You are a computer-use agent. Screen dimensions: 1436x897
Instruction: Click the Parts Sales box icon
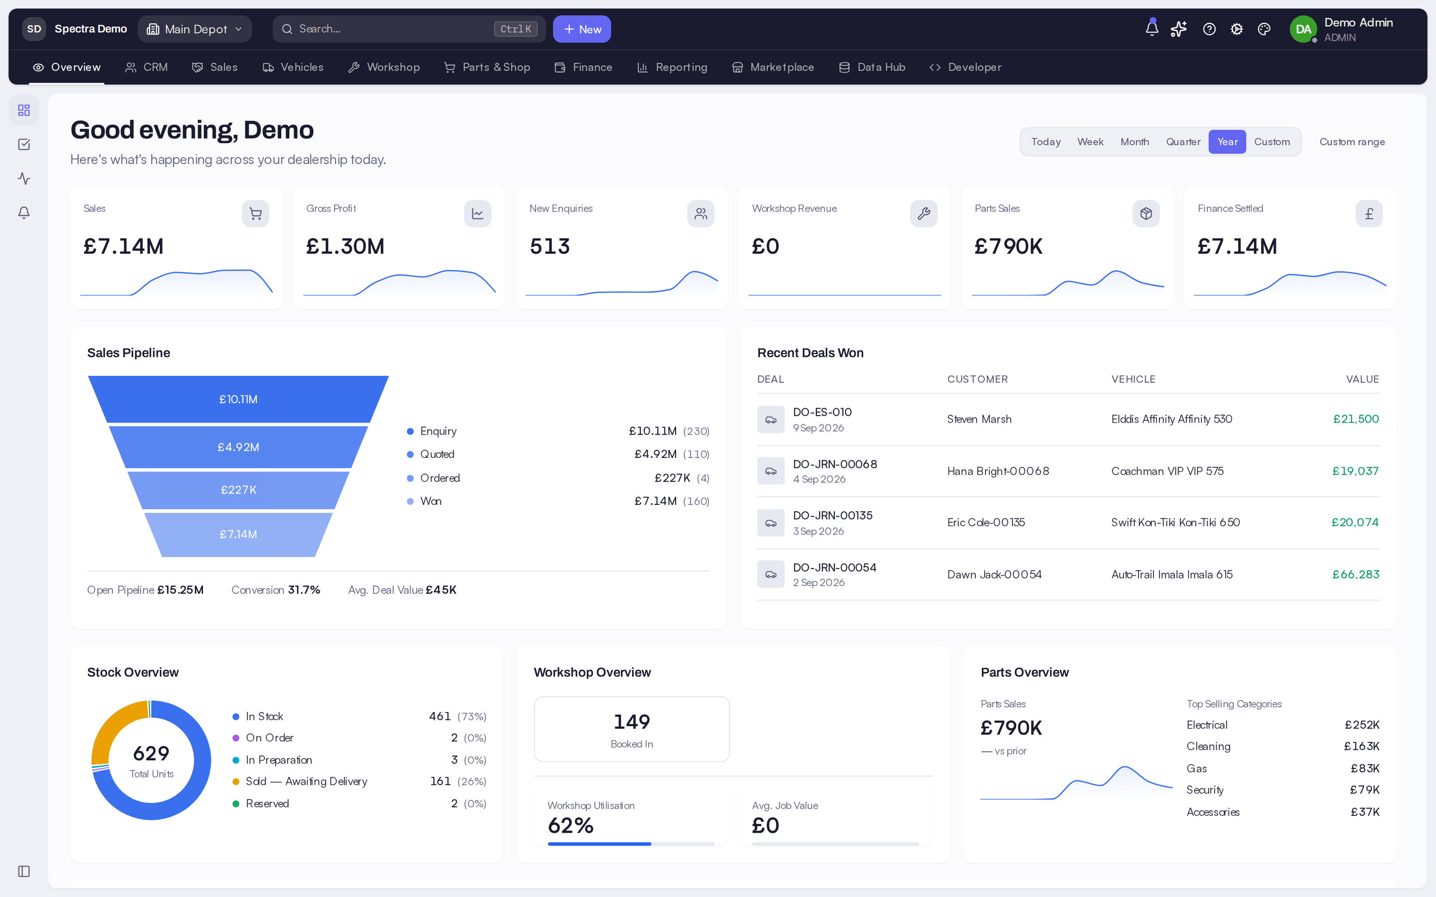(1146, 214)
